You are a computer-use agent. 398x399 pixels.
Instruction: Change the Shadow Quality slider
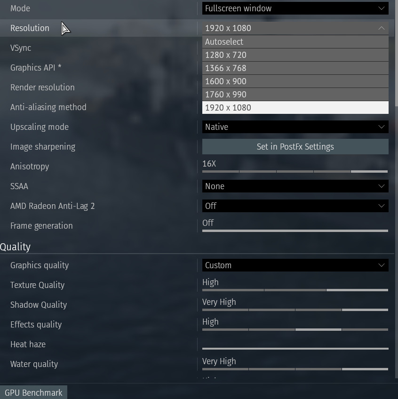point(295,310)
